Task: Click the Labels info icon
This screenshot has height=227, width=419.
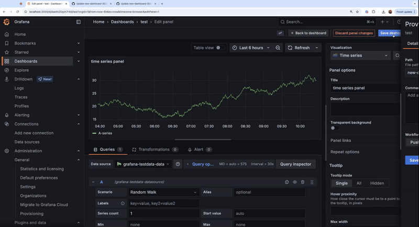Action: (123, 203)
